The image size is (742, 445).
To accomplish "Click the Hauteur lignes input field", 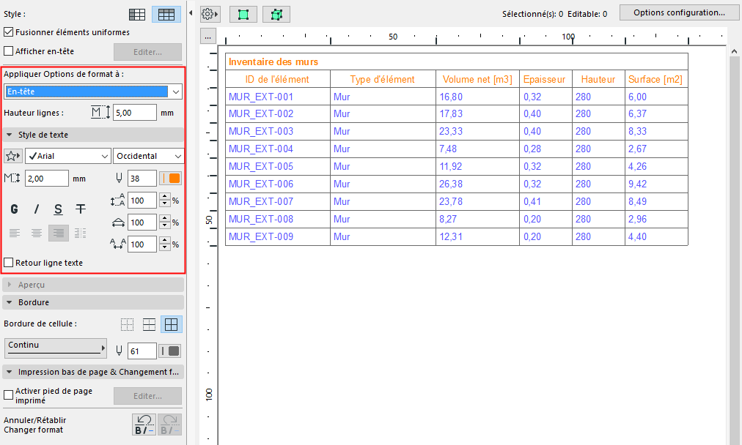I will [x=134, y=113].
